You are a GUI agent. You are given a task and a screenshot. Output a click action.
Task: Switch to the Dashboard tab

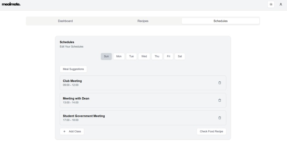tap(66, 21)
